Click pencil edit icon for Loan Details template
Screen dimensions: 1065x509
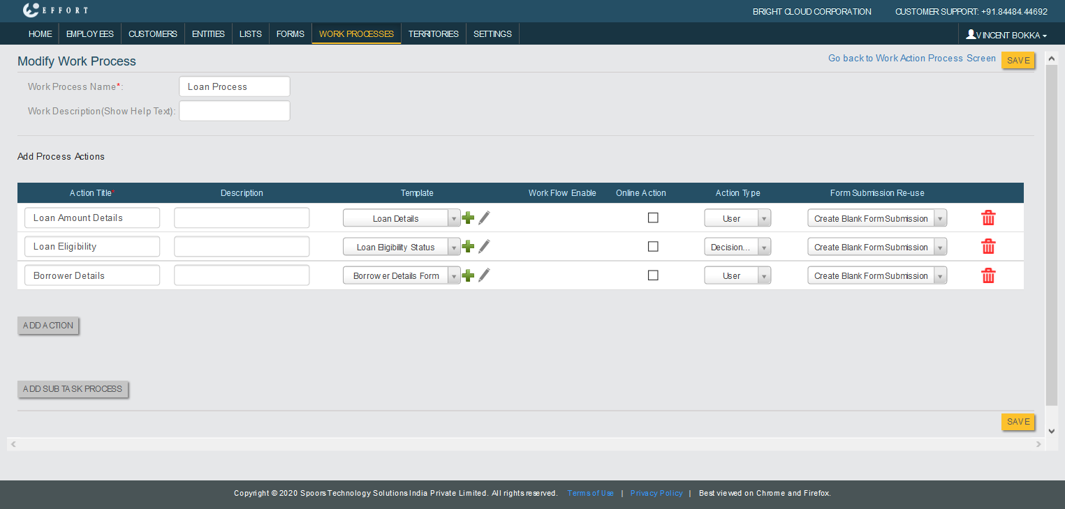coord(484,218)
